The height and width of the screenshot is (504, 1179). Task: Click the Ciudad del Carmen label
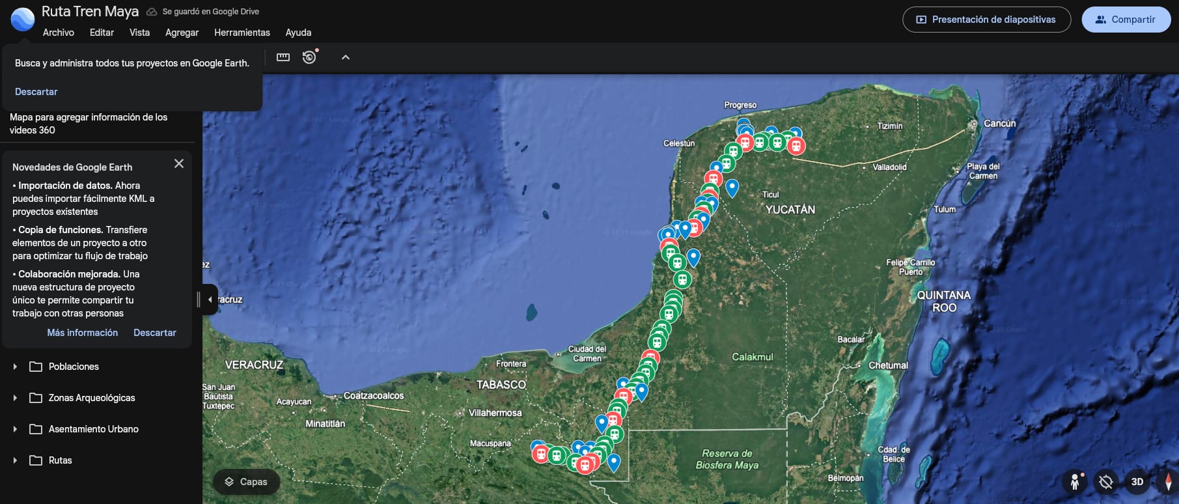(587, 354)
